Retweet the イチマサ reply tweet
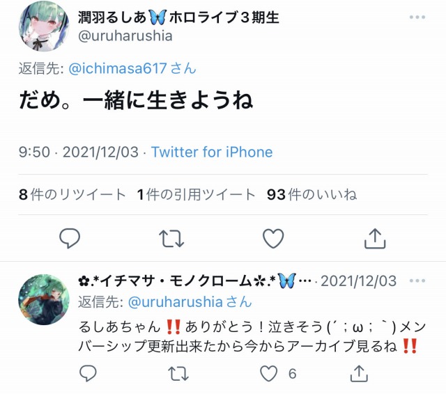The image size is (446, 394). tap(178, 373)
